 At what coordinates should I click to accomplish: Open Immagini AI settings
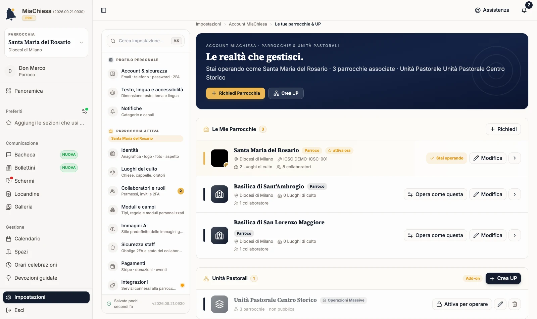[x=146, y=228]
